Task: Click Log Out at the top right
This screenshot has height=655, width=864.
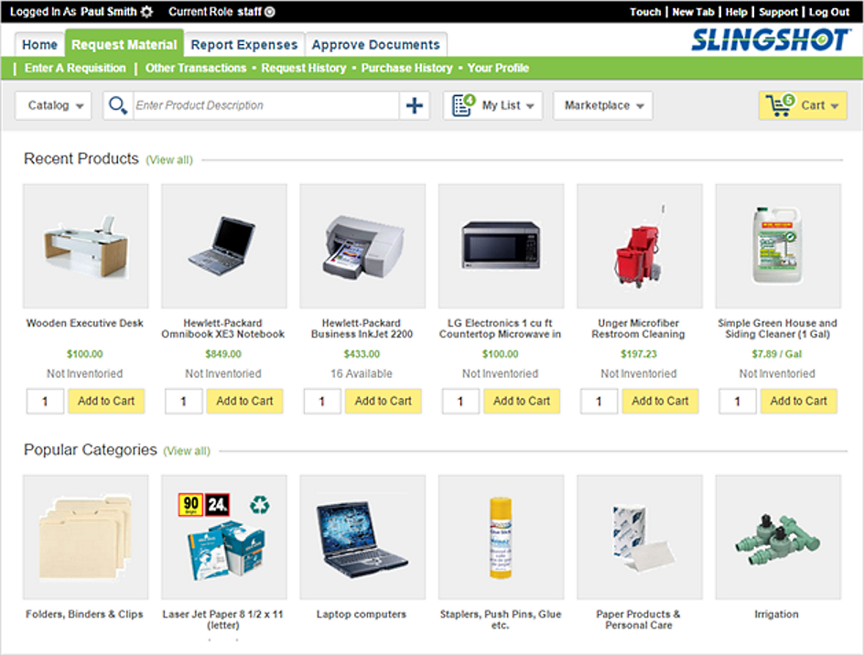Action: 828,12
